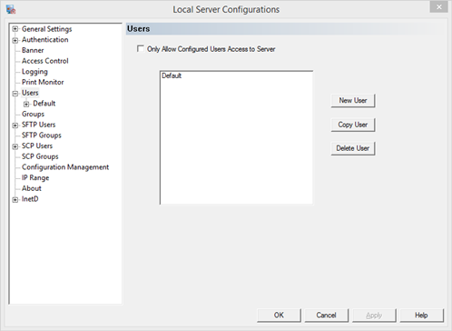
Task: Click the New User button
Action: point(353,100)
